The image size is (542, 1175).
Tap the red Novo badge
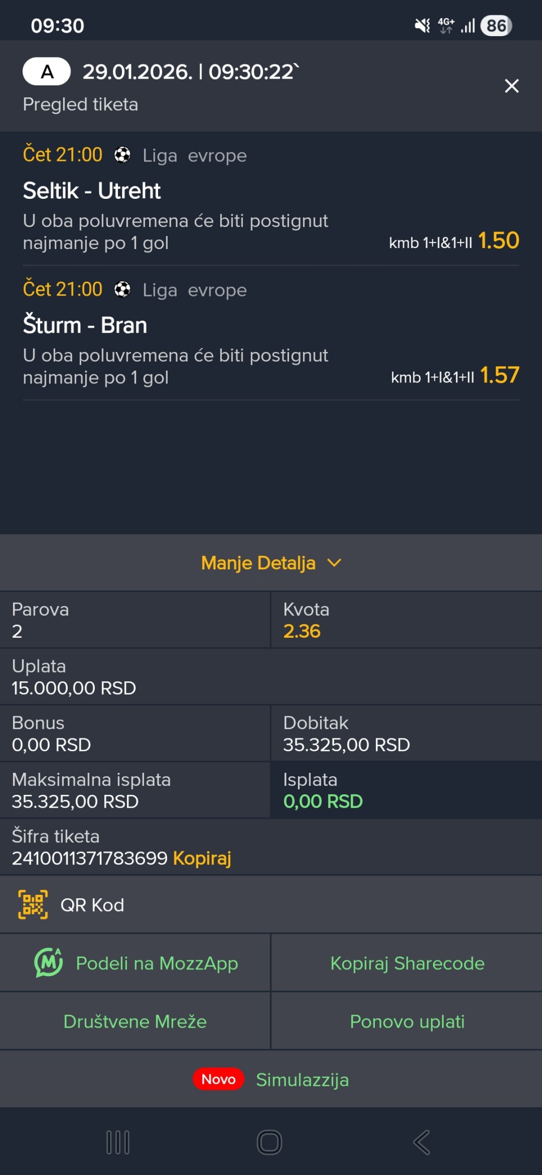(218, 1079)
